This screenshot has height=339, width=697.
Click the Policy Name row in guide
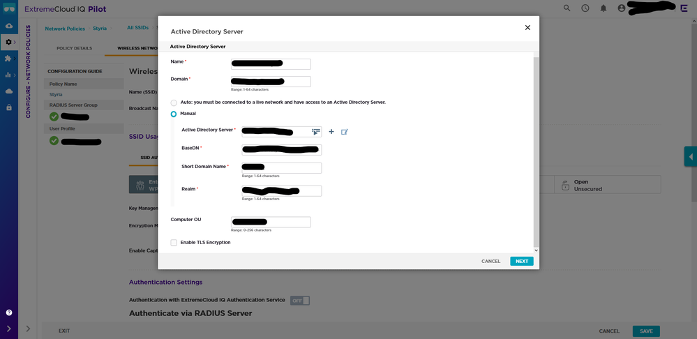(84, 84)
